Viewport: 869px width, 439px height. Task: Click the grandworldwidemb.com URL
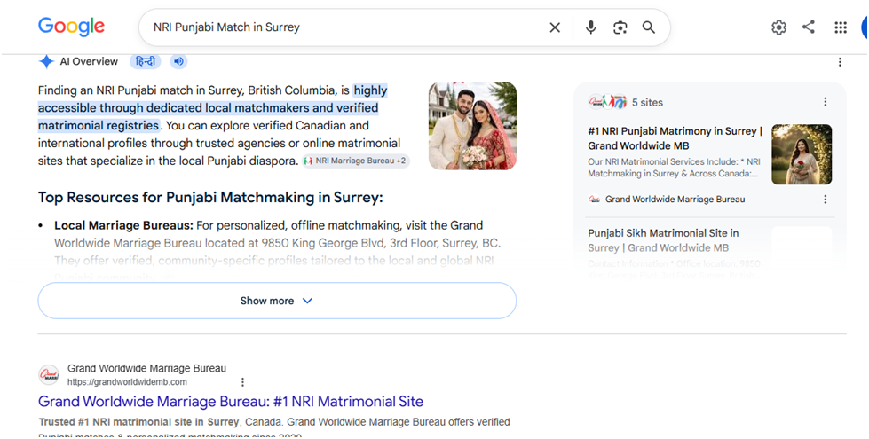127,382
